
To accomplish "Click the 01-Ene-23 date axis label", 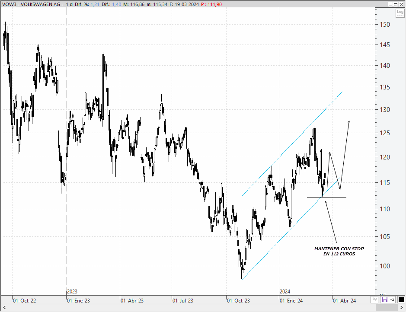I will (78, 301).
